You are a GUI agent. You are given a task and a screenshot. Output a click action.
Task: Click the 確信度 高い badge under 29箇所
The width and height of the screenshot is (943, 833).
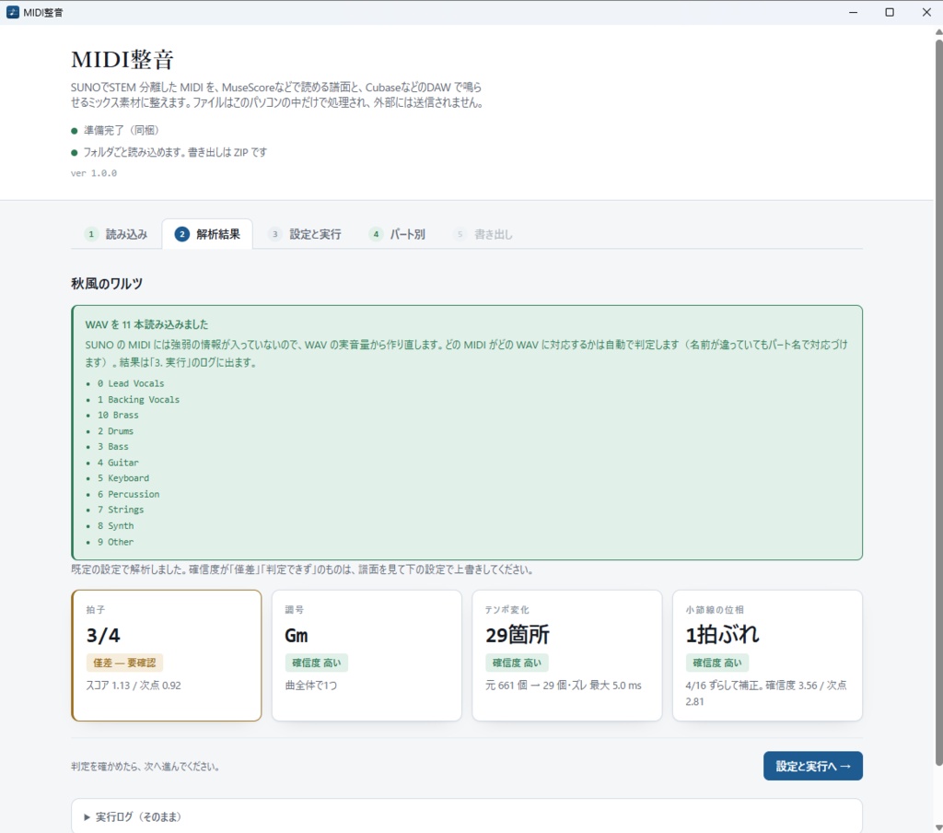[517, 663]
